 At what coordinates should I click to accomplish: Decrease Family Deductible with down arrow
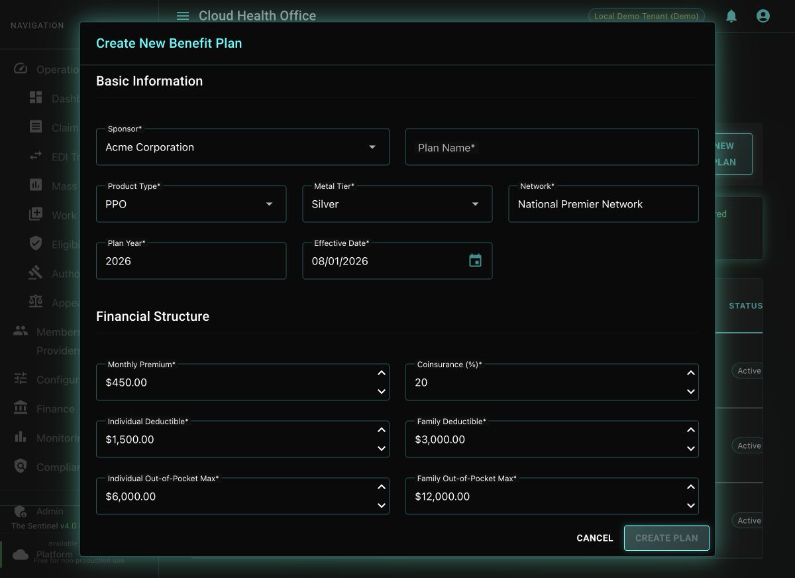(691, 448)
